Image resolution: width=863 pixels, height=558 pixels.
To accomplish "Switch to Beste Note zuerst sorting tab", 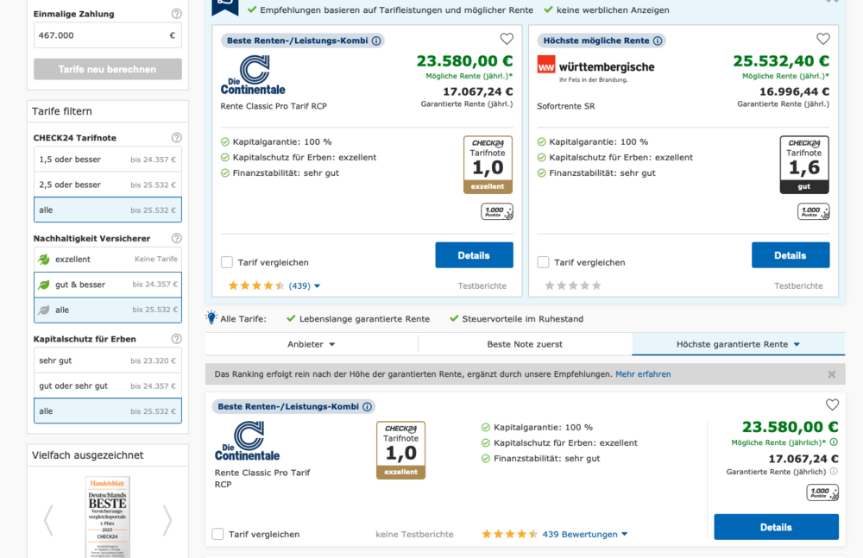I will [525, 344].
